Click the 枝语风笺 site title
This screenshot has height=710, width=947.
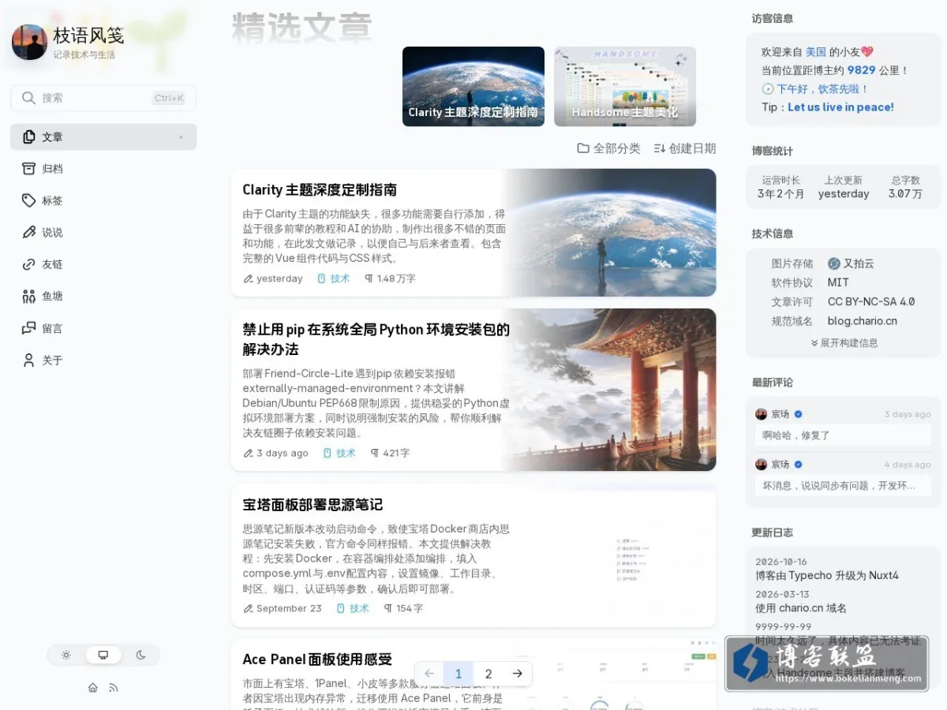88,35
